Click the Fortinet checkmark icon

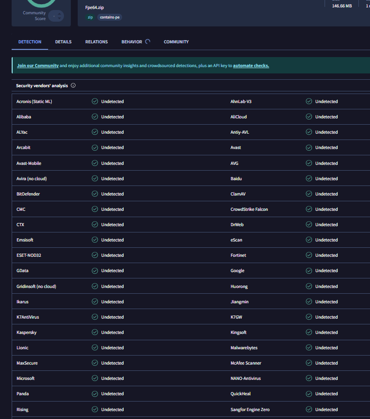pyautogui.click(x=309, y=255)
